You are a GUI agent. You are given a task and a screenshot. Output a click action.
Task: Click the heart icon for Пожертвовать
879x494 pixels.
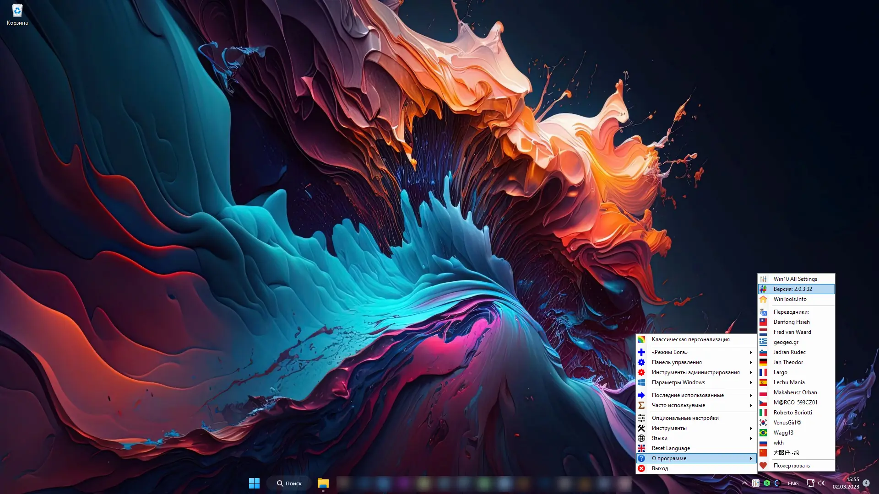[x=763, y=466]
